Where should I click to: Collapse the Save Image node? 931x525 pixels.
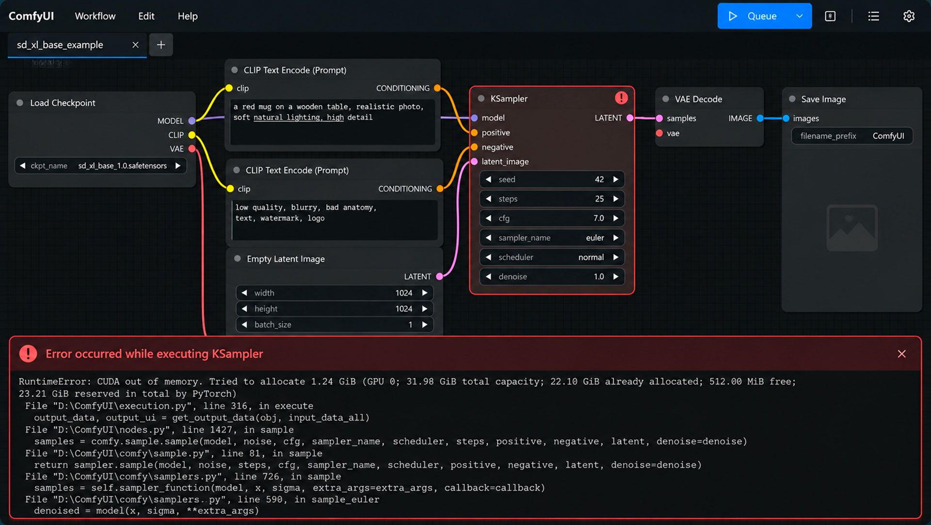point(792,99)
